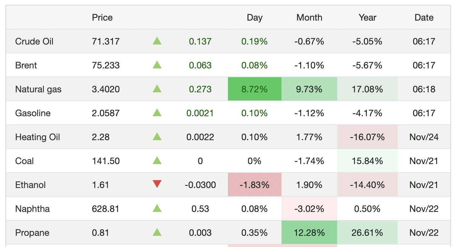
Task: Click the green up arrow in Coal row
Action: click(x=157, y=160)
